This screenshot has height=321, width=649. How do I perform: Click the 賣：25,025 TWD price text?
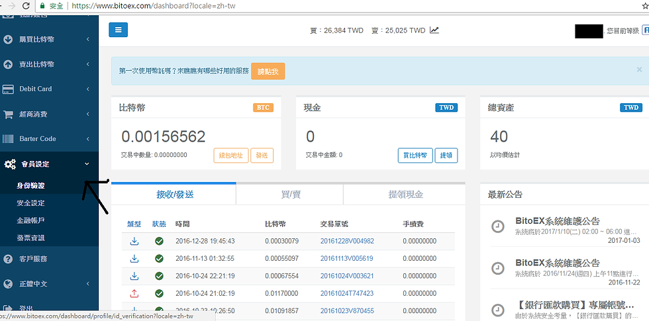point(399,30)
